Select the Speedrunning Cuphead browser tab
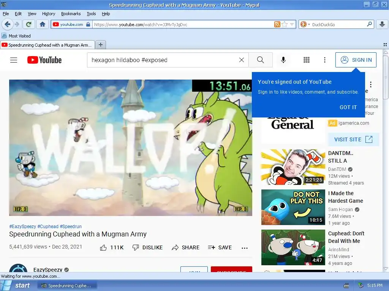Screen dimensions: 389x291 pyautogui.click(x=47, y=45)
